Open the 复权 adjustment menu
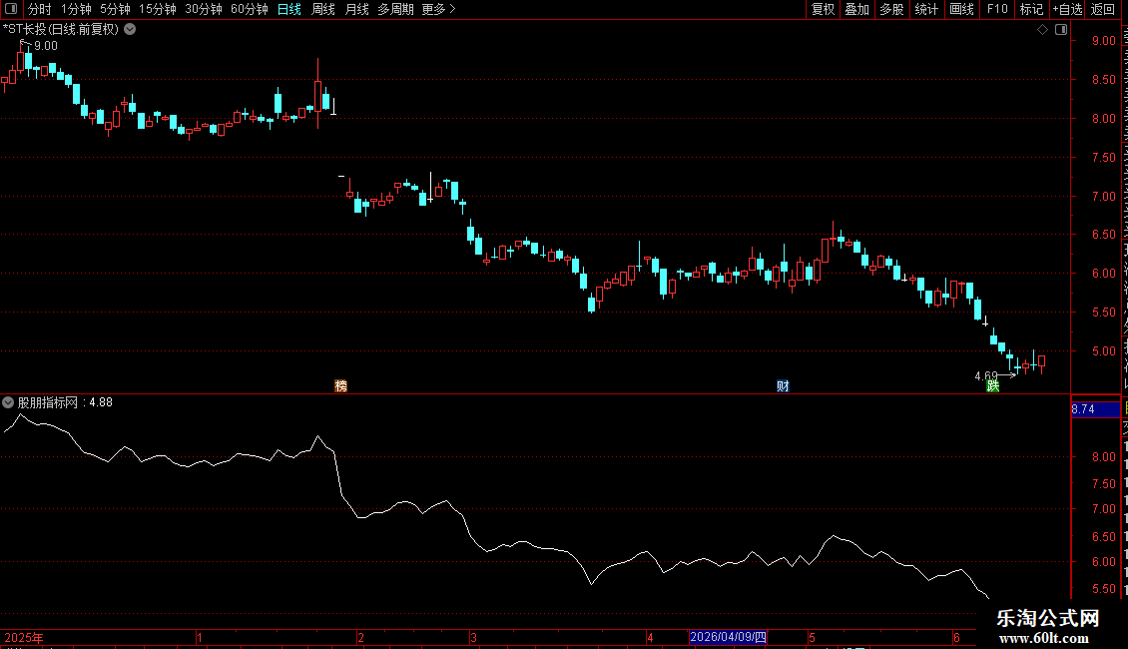Screen dimensions: 1128x649 pyautogui.click(x=823, y=9)
